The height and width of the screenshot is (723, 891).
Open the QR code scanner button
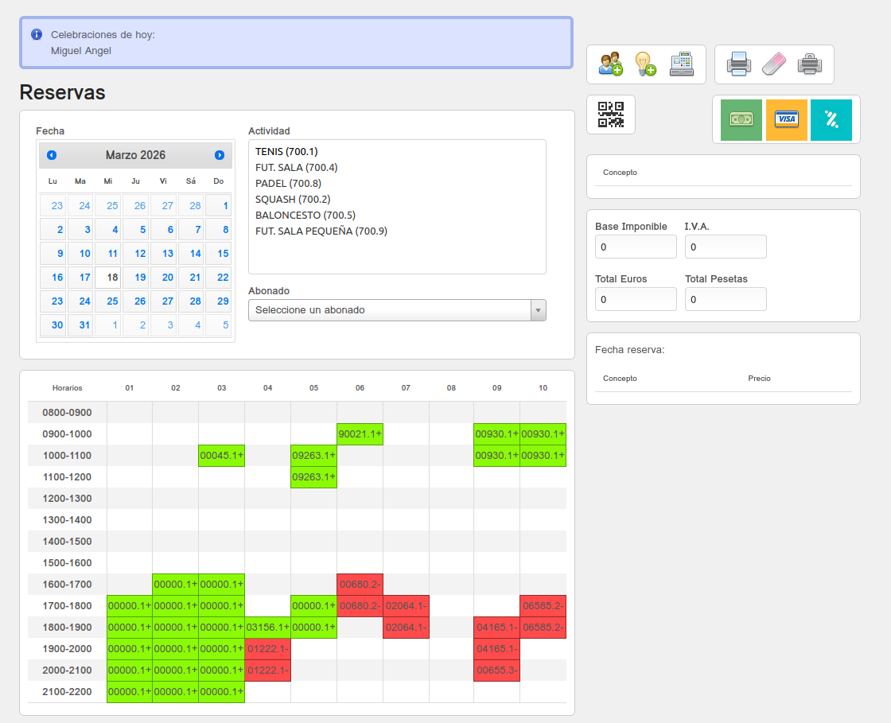click(610, 115)
